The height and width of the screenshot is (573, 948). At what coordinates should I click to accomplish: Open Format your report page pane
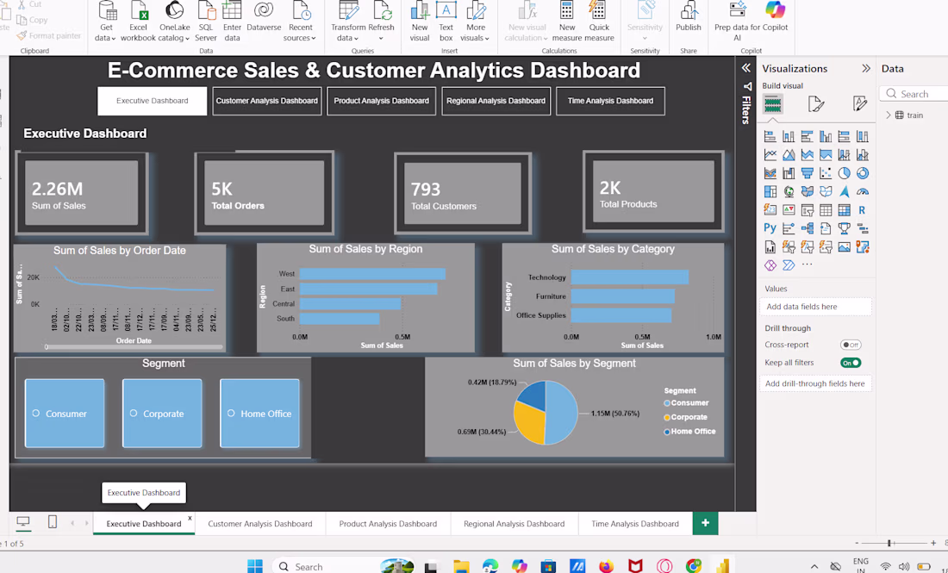click(x=816, y=104)
